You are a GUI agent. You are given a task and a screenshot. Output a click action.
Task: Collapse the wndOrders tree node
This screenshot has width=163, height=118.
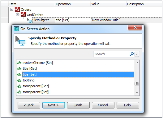pos(17,15)
